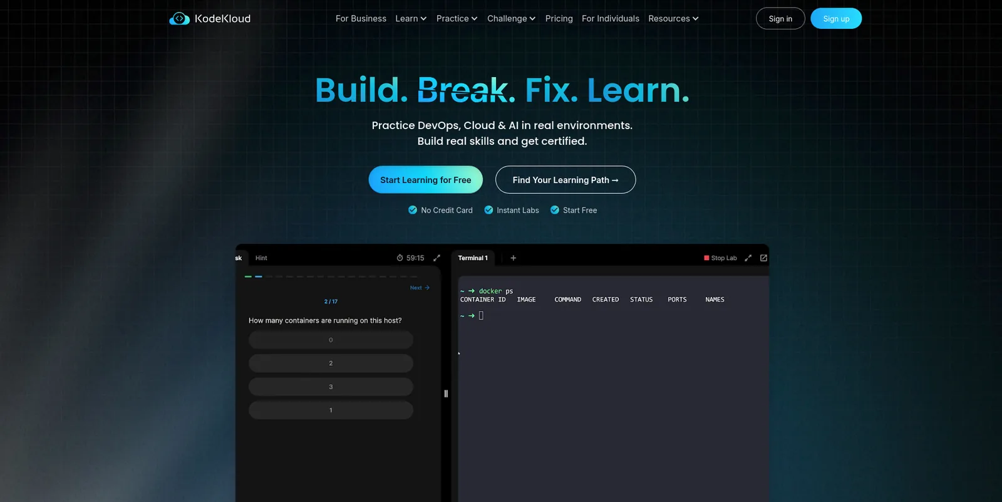Choose answer option 1
Image resolution: width=1002 pixels, height=502 pixels.
tap(331, 410)
